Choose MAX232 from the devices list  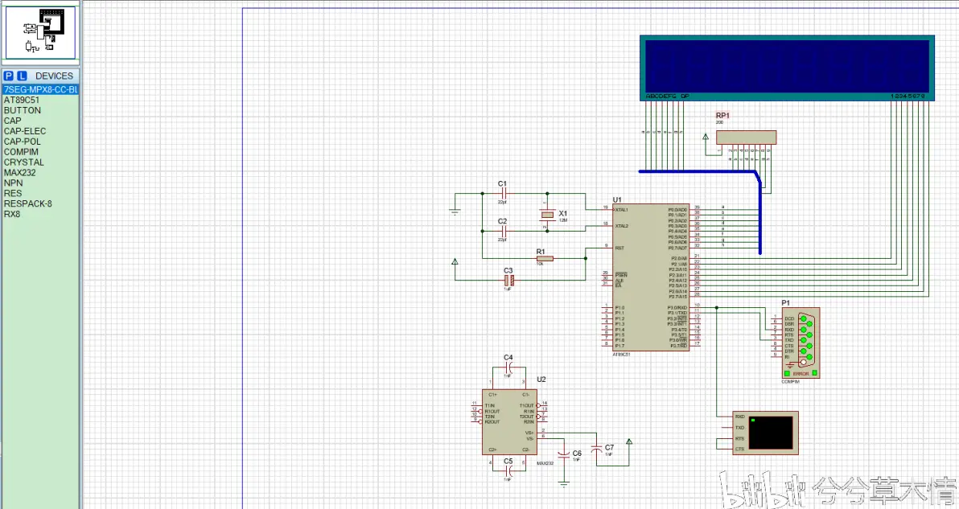[21, 173]
